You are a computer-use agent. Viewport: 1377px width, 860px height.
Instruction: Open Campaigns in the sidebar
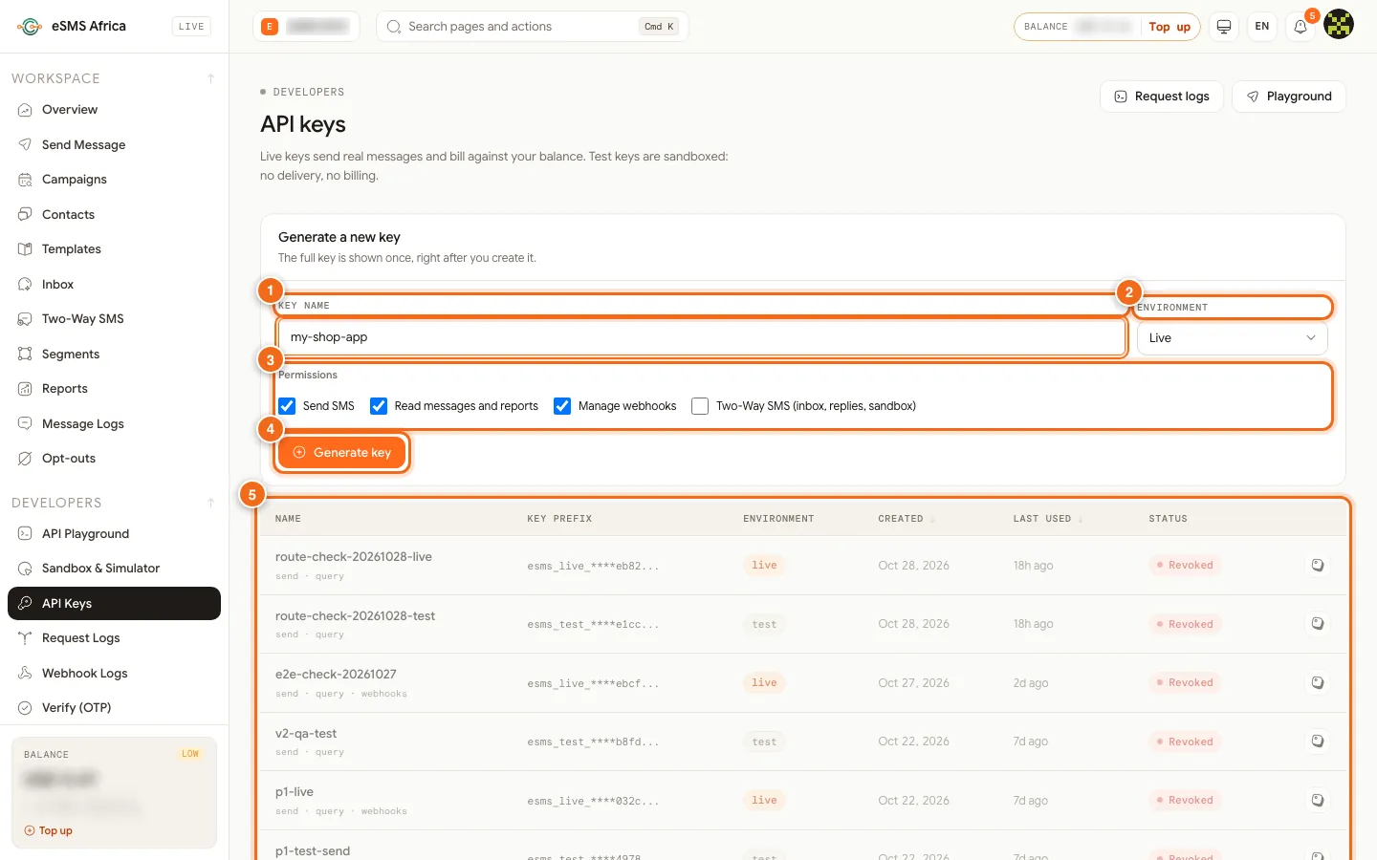pyautogui.click(x=114, y=180)
